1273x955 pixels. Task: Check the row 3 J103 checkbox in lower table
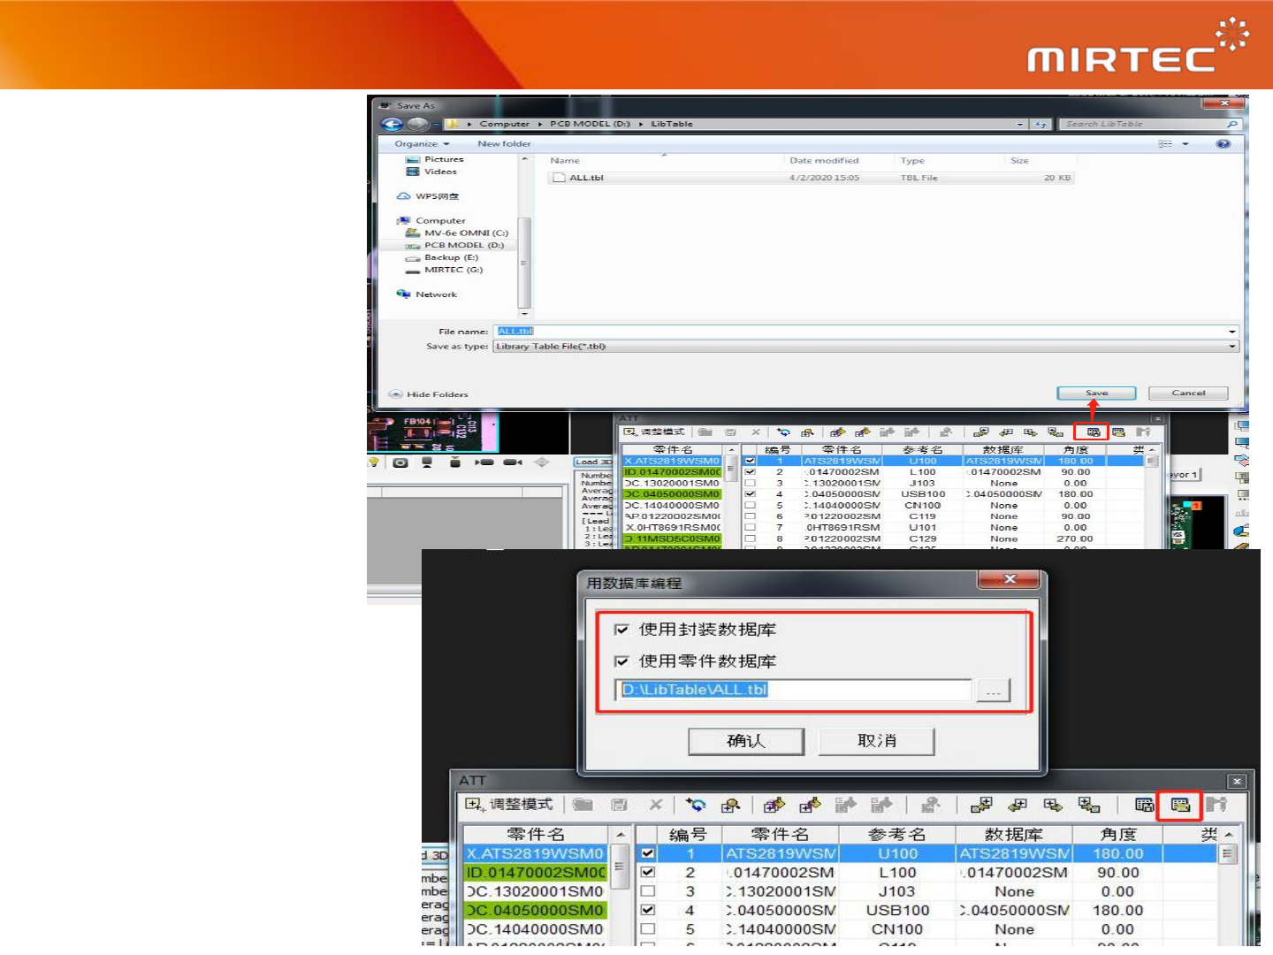648,891
